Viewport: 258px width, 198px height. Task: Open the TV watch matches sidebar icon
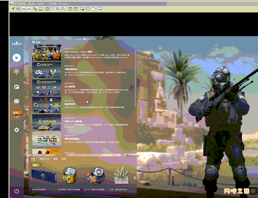point(17,101)
